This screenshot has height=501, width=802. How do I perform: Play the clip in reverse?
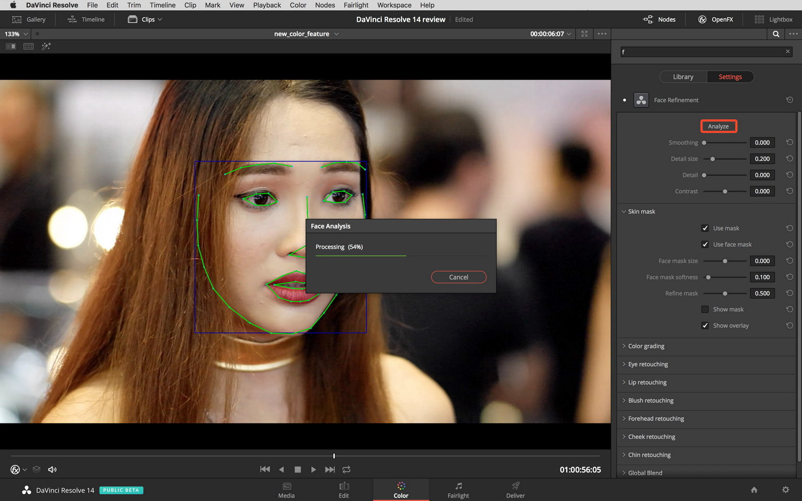pos(281,469)
